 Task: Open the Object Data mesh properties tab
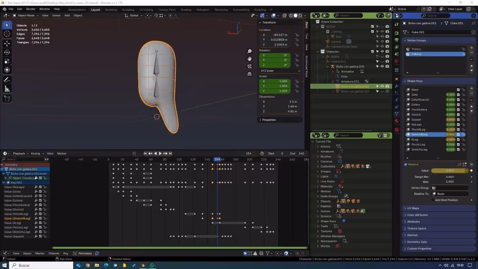click(x=397, y=114)
